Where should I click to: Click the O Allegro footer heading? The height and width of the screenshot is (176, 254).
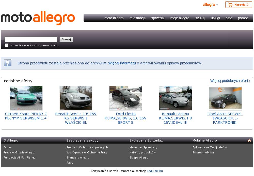[x=11, y=140]
